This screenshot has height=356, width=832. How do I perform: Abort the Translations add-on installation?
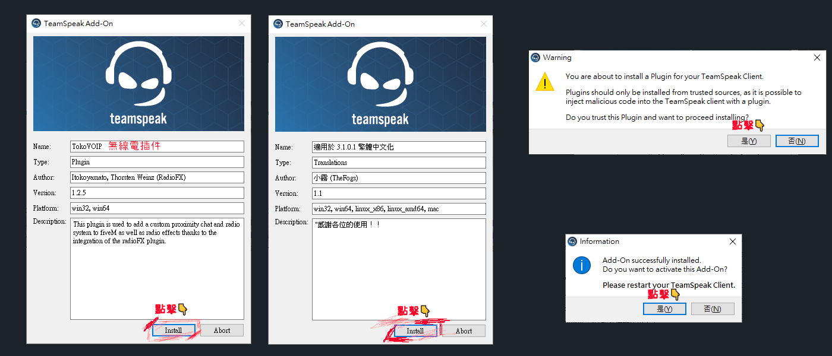(x=464, y=331)
